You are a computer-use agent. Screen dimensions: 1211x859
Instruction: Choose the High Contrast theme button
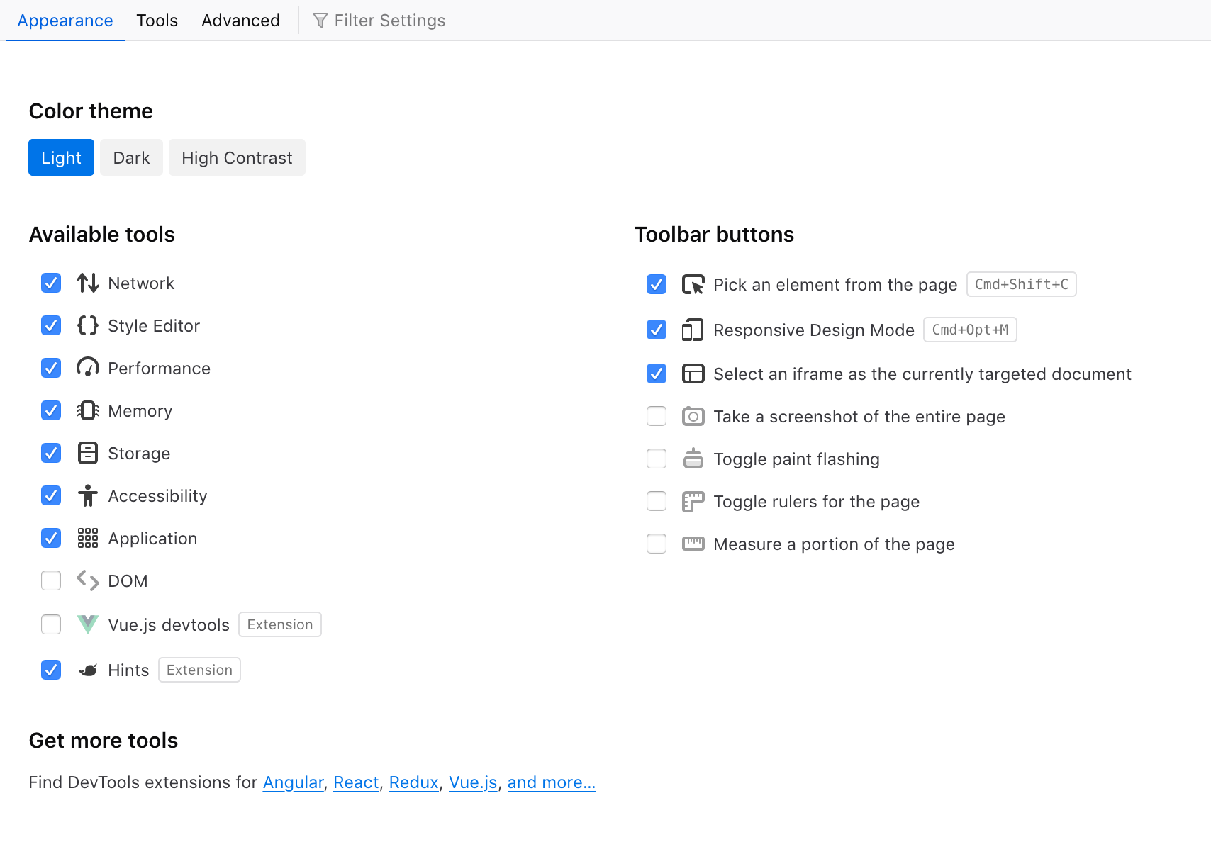(x=237, y=157)
